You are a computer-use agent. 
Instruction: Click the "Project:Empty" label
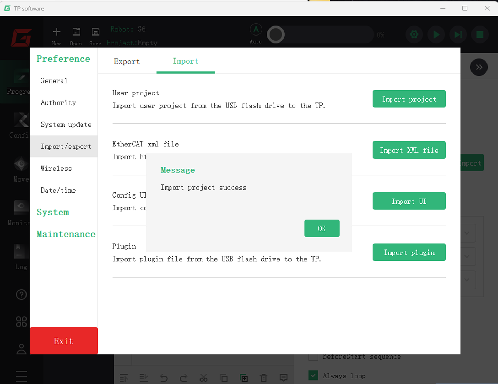point(132,43)
